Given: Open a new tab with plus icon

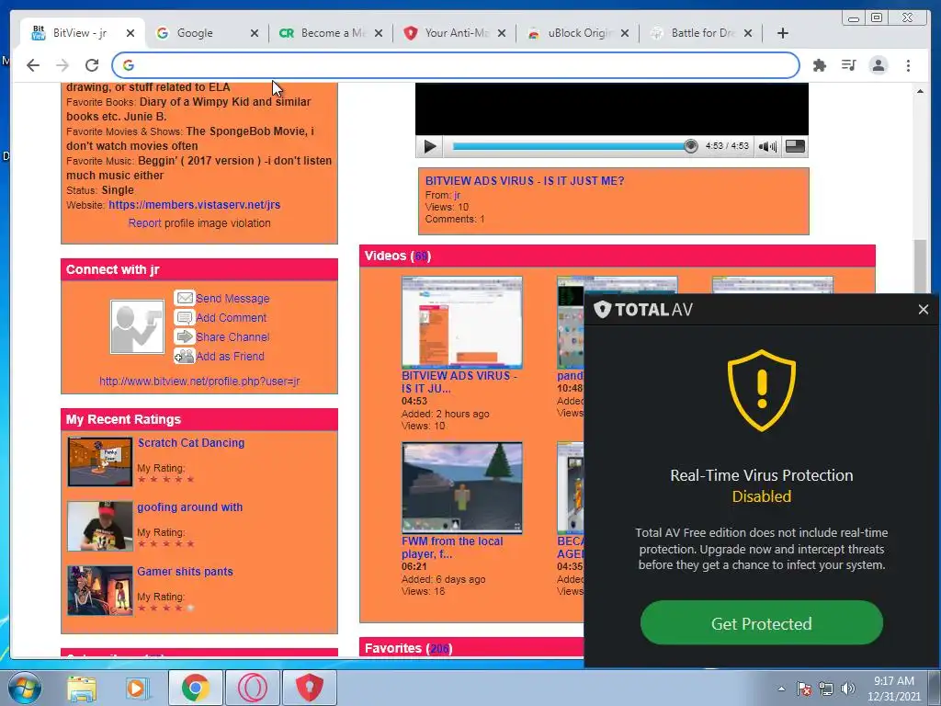Looking at the screenshot, I should click(783, 33).
